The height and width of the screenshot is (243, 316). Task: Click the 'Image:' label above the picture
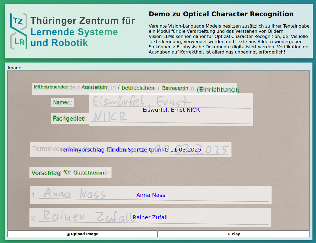point(15,68)
